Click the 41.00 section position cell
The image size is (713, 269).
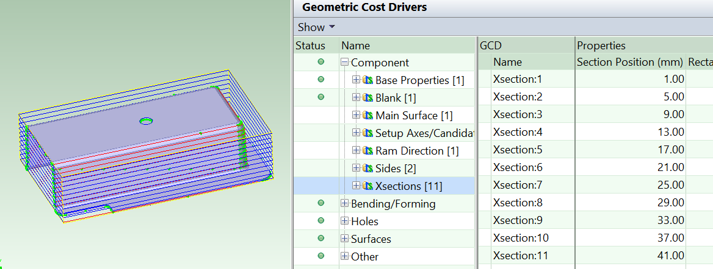pos(671,256)
